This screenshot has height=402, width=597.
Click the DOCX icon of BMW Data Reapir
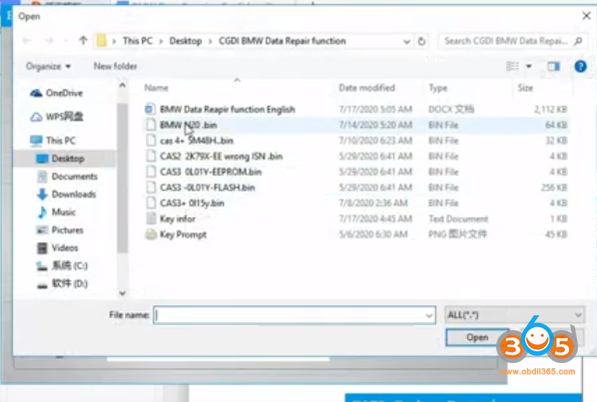coord(151,110)
